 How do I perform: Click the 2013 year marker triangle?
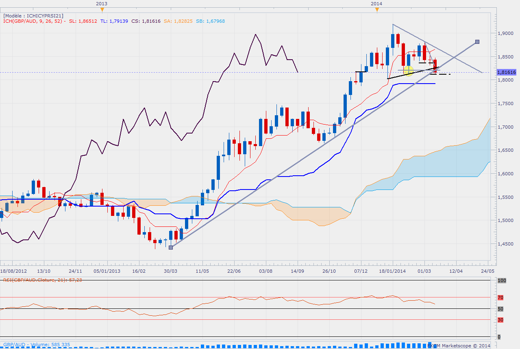point(102,10)
